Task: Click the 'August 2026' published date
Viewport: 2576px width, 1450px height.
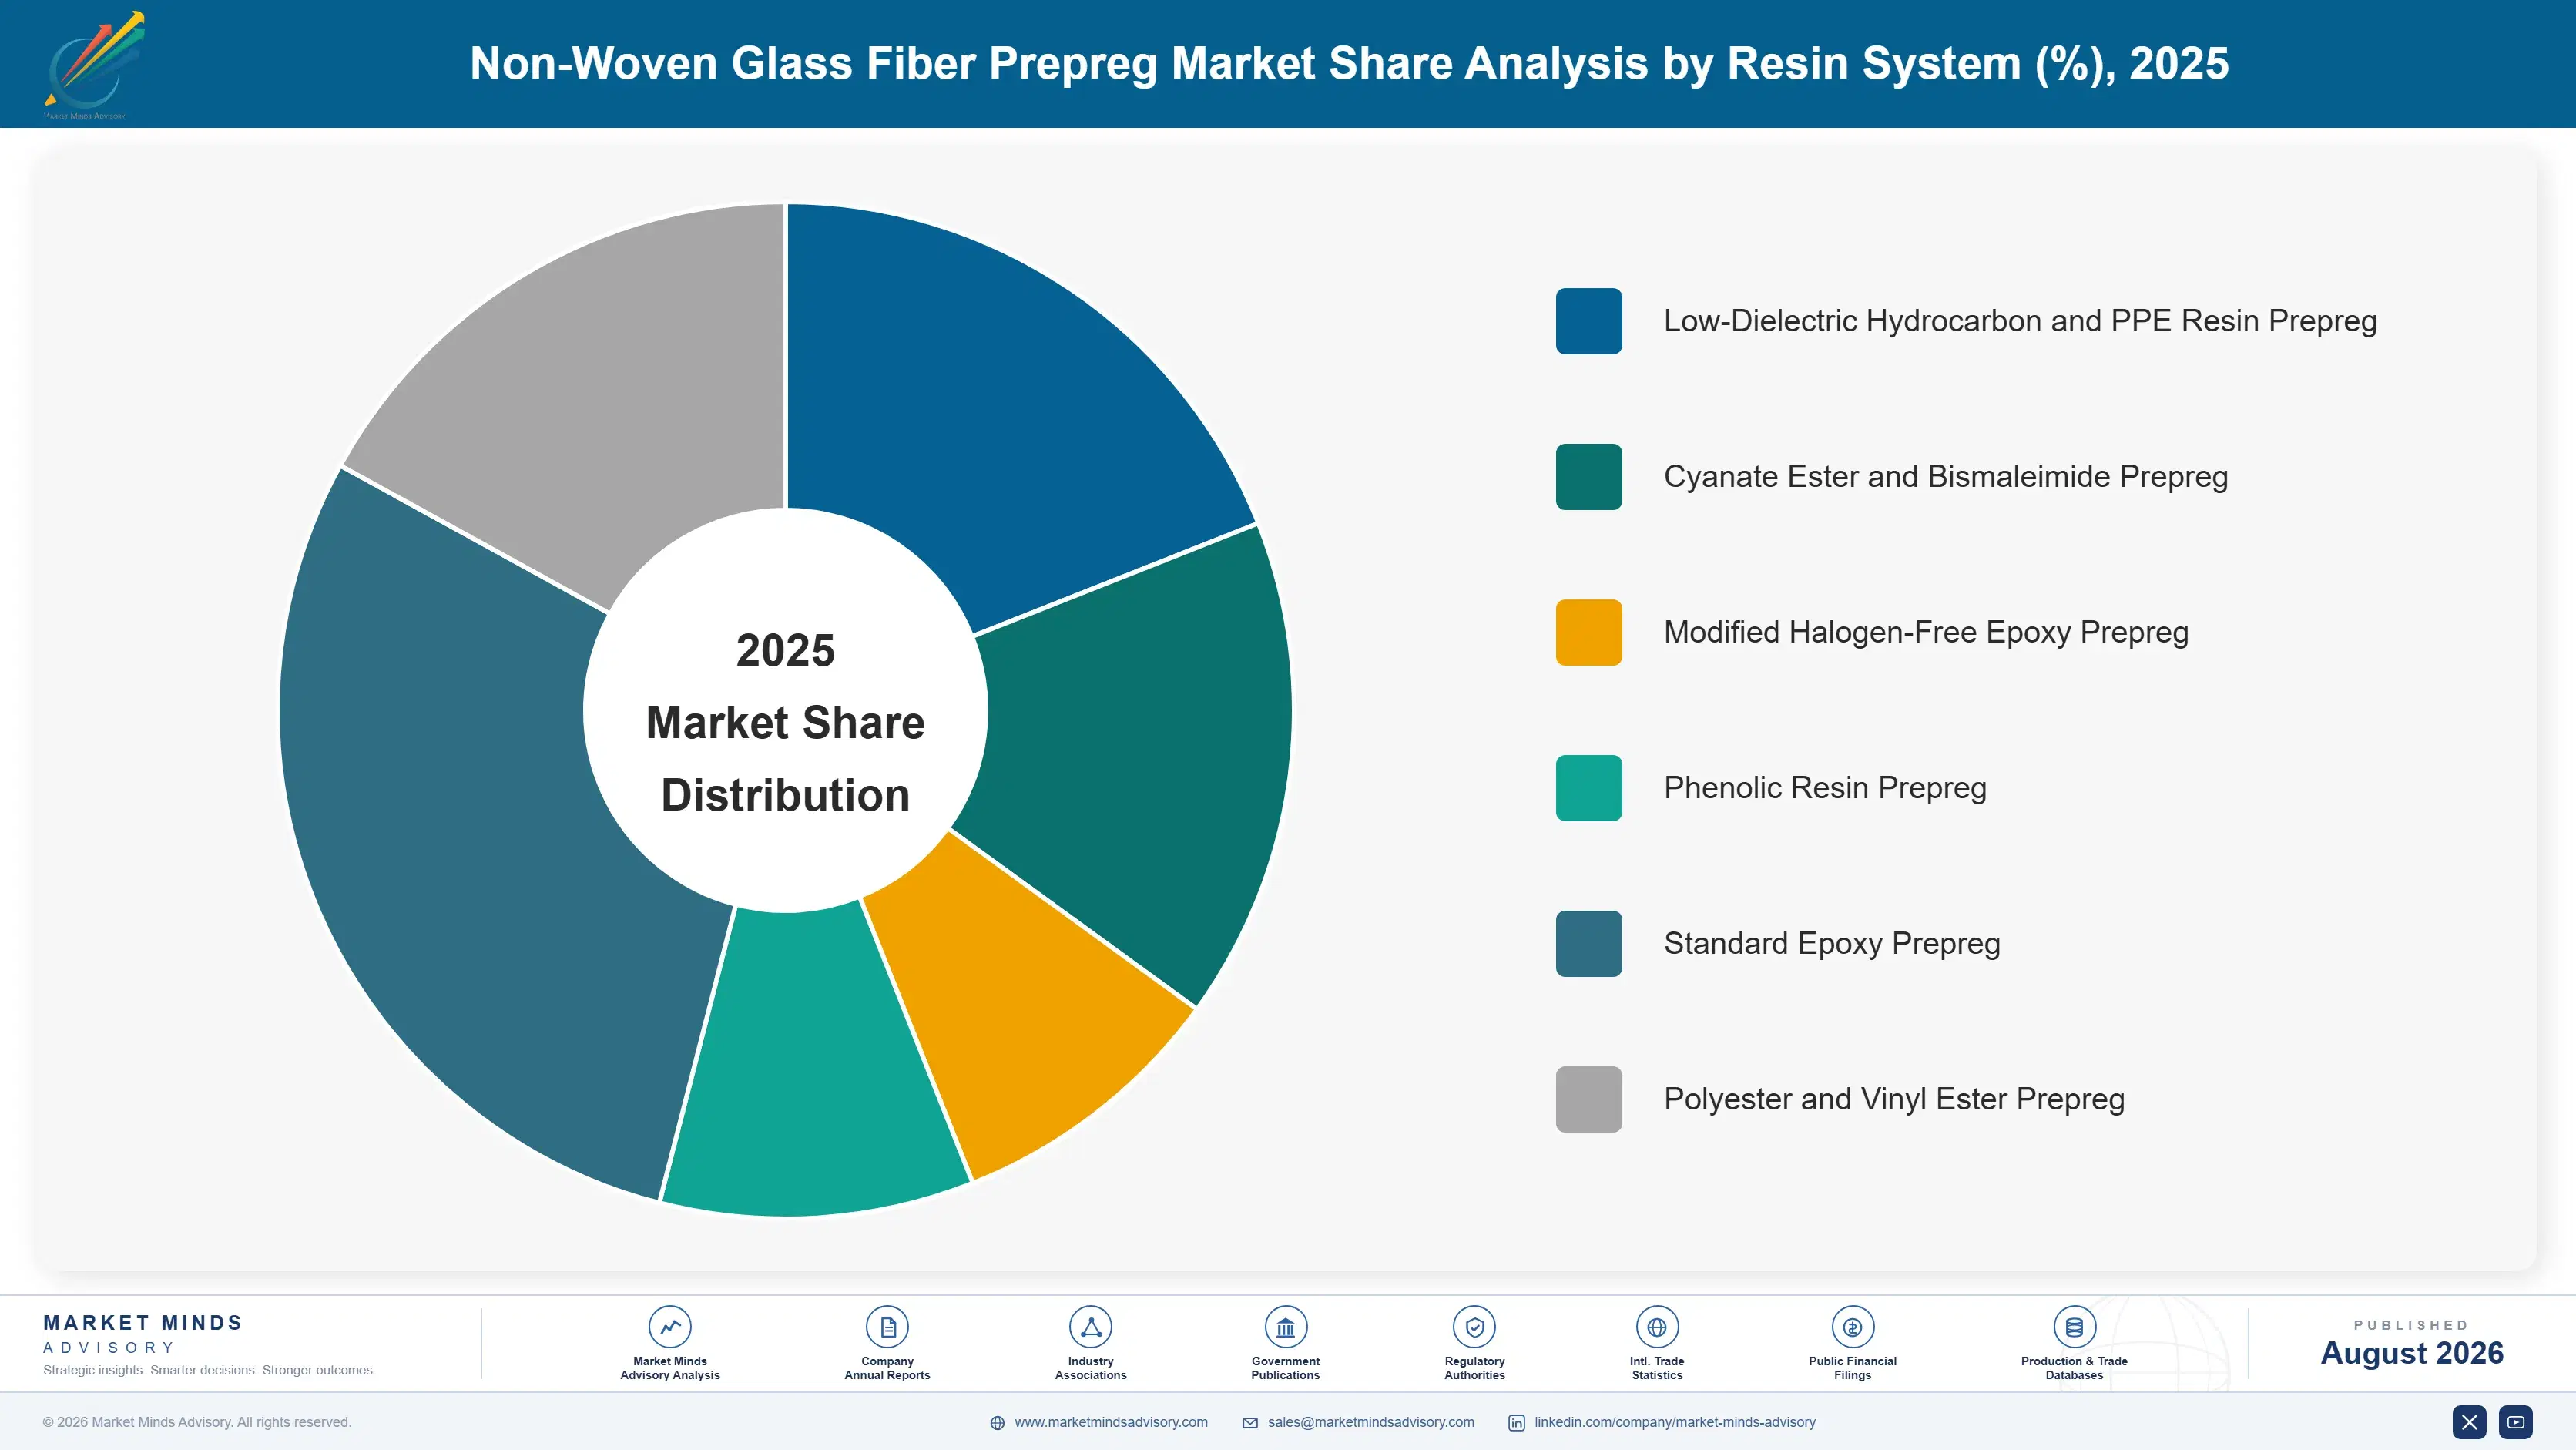Action: click(2412, 1353)
